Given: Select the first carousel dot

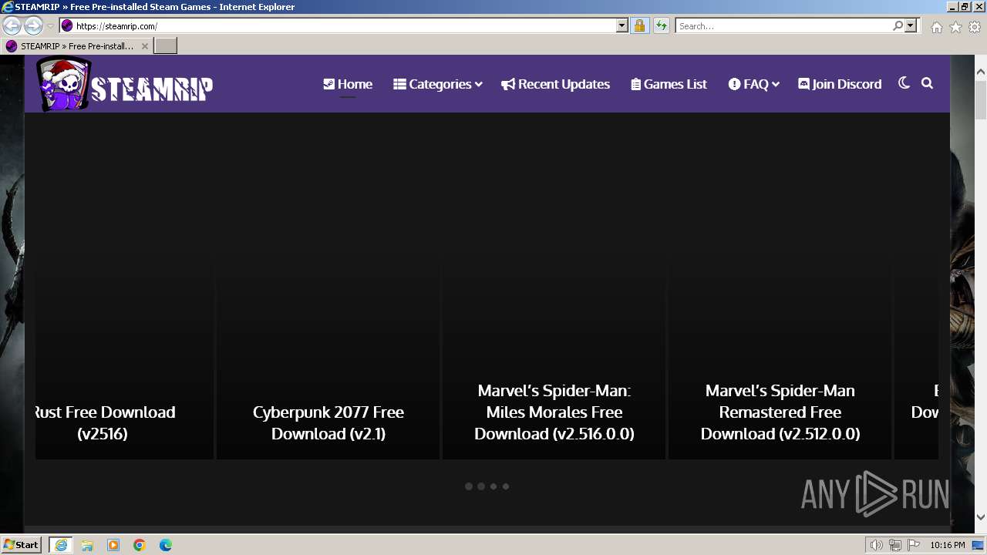Looking at the screenshot, I should point(469,486).
